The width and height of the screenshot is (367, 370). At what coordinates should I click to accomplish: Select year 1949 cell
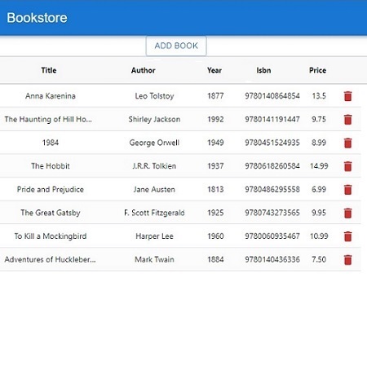click(x=215, y=143)
